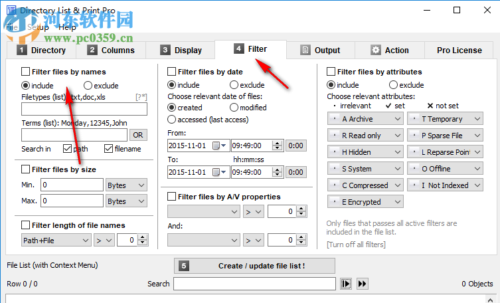
Task: Open the R Read only attribute dropdown
Action: click(365, 136)
